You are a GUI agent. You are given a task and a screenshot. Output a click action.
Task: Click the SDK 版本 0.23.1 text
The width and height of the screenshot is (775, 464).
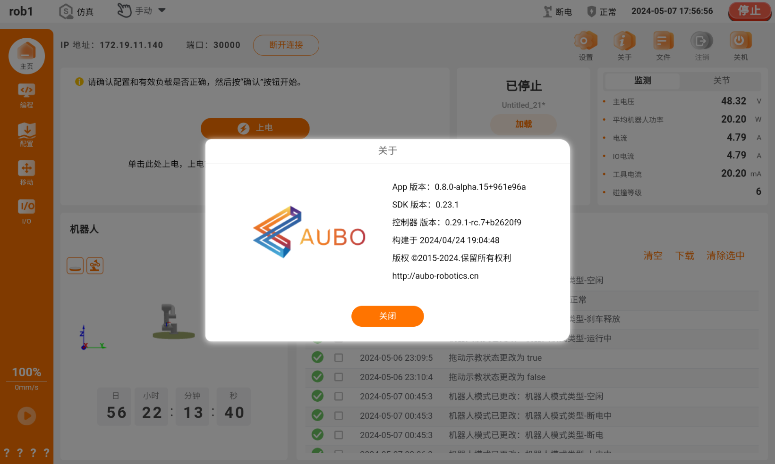425,205
